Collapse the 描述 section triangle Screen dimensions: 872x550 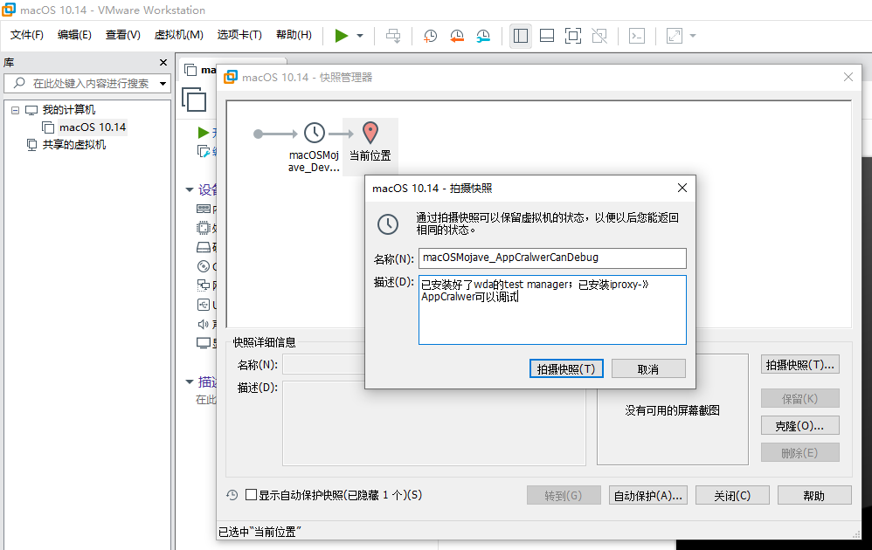point(189,382)
